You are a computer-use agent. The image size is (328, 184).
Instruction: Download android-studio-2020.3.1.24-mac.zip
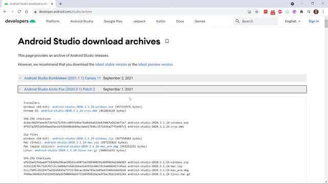(x=72, y=143)
